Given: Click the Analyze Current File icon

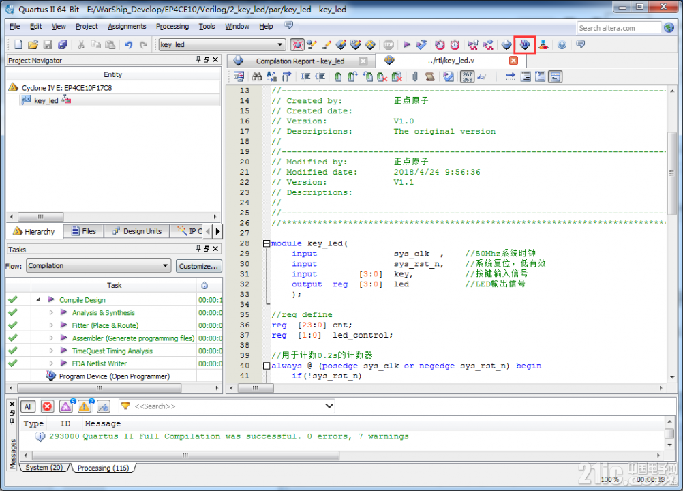Looking at the screenshot, I should click(449, 76).
